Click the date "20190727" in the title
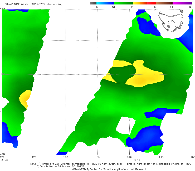 (x=38, y=4)
